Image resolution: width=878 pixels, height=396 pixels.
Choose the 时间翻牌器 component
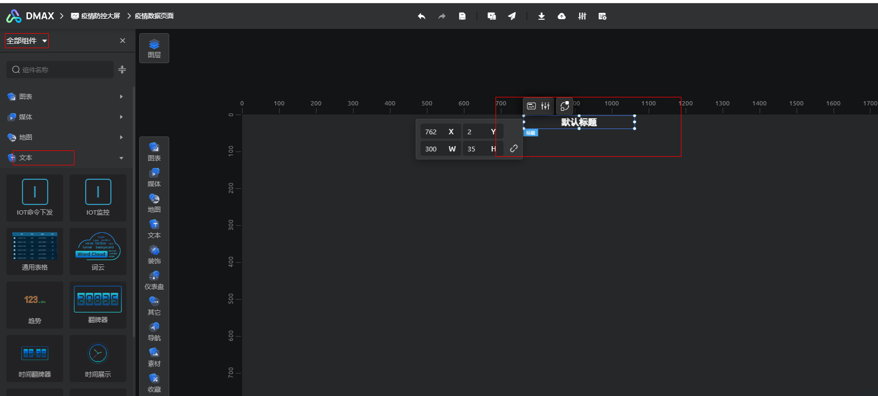(35, 359)
